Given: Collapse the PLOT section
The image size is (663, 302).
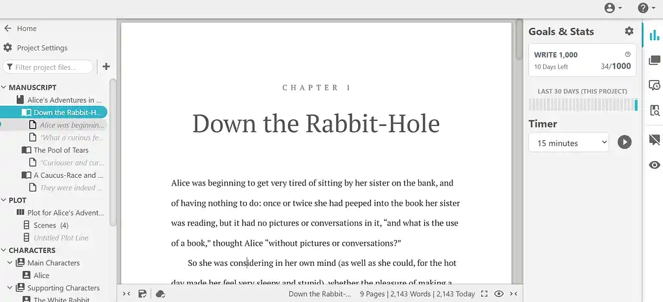Looking at the screenshot, I should click(x=4, y=200).
